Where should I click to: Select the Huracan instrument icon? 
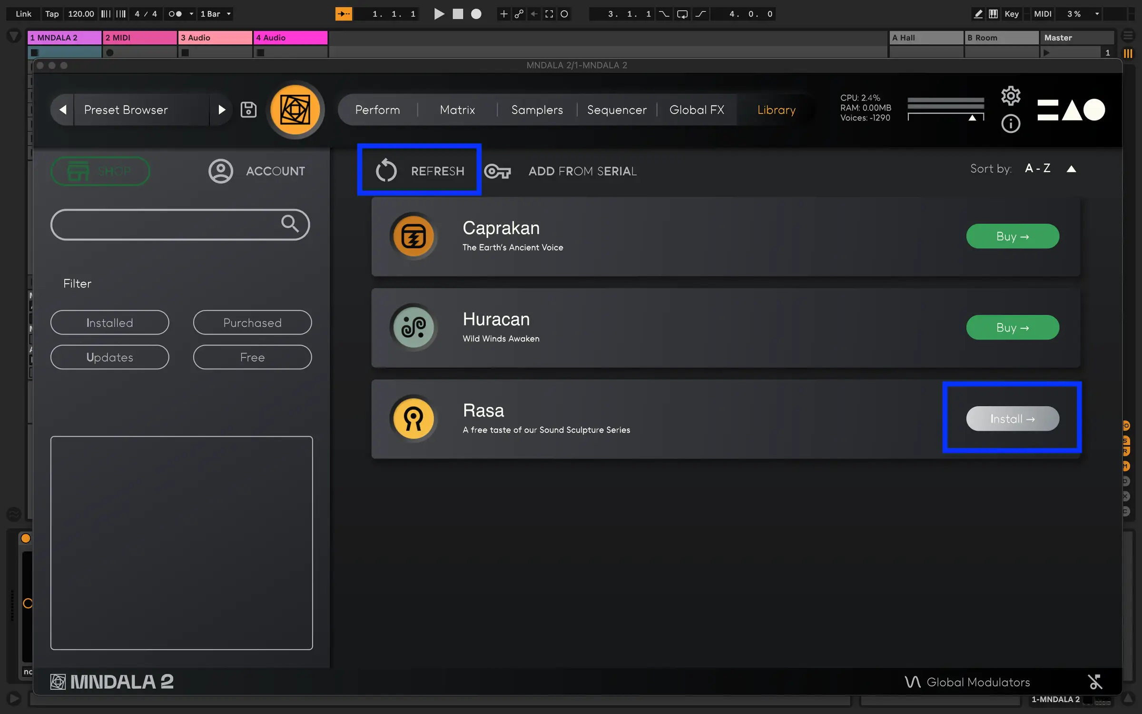(x=413, y=327)
